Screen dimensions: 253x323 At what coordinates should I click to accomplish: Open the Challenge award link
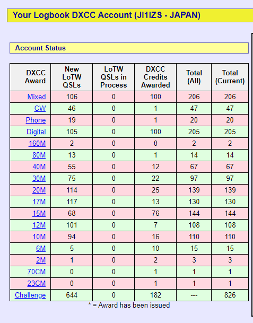(30, 295)
